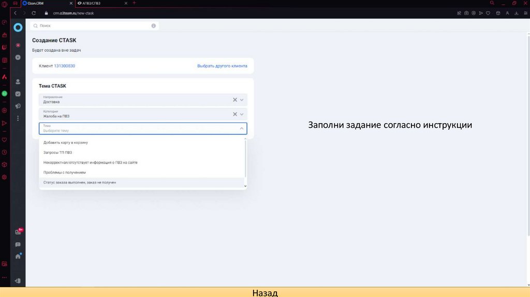530x297 pixels.
Task: Open the settings gear icon in the browser sidebar
Action: [x=4, y=177]
